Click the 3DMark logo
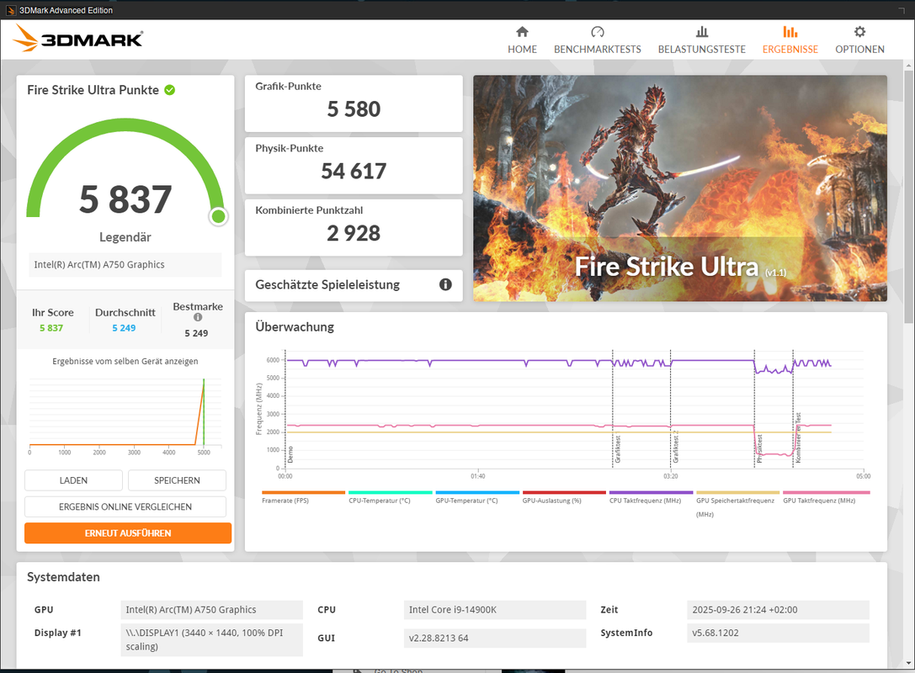 [77, 39]
